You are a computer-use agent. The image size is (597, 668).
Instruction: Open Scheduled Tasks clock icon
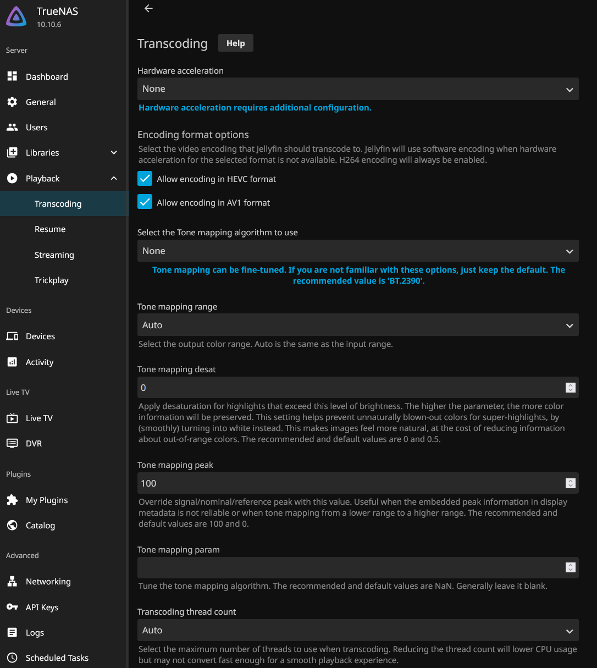click(x=12, y=658)
